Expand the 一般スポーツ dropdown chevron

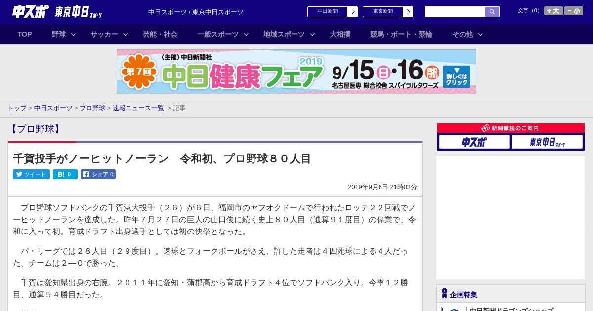(246, 34)
